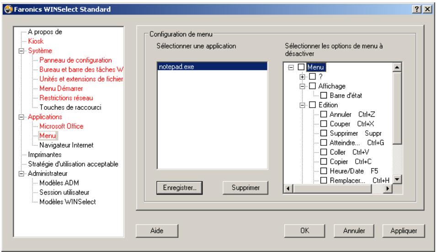
Task: Collapse the Edition node in options tree
Action: point(302,105)
